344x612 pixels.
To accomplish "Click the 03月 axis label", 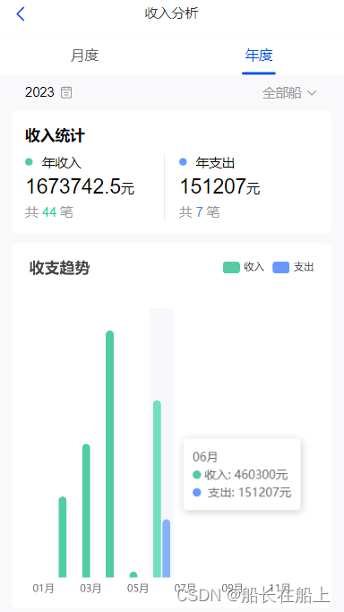I will click(90, 588).
